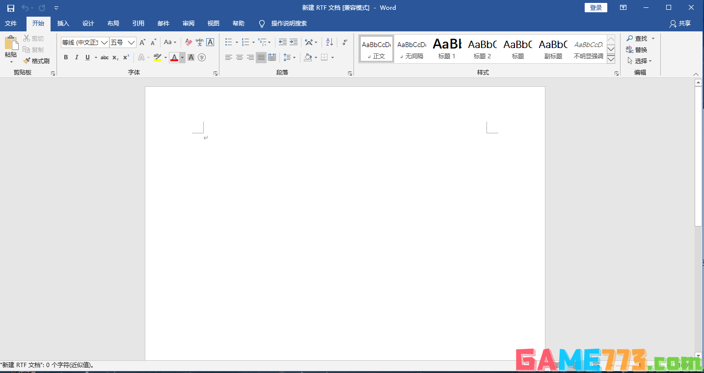Open the Change Case Aa dropdown
This screenshot has width=704, height=373.
[x=170, y=43]
